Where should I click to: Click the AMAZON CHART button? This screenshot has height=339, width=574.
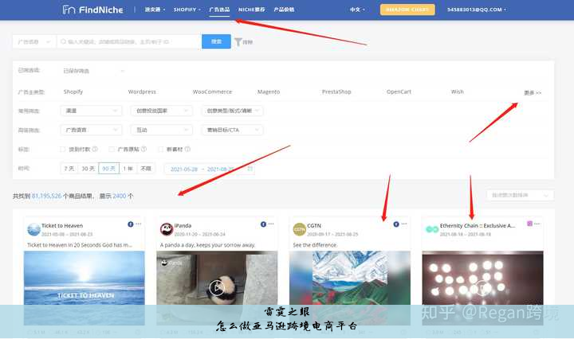coord(407,10)
